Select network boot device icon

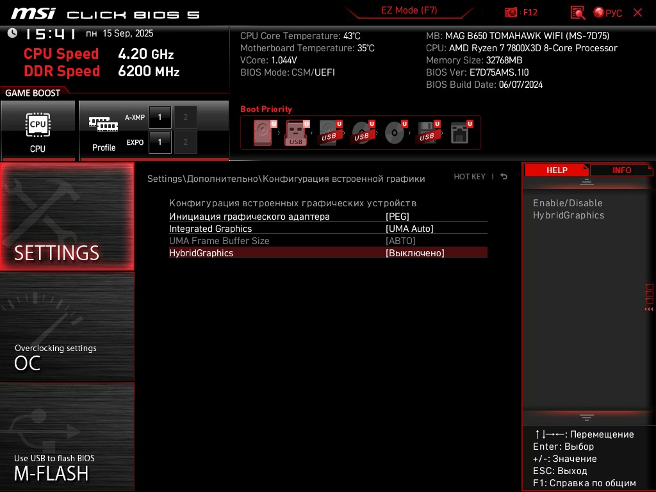click(x=461, y=133)
